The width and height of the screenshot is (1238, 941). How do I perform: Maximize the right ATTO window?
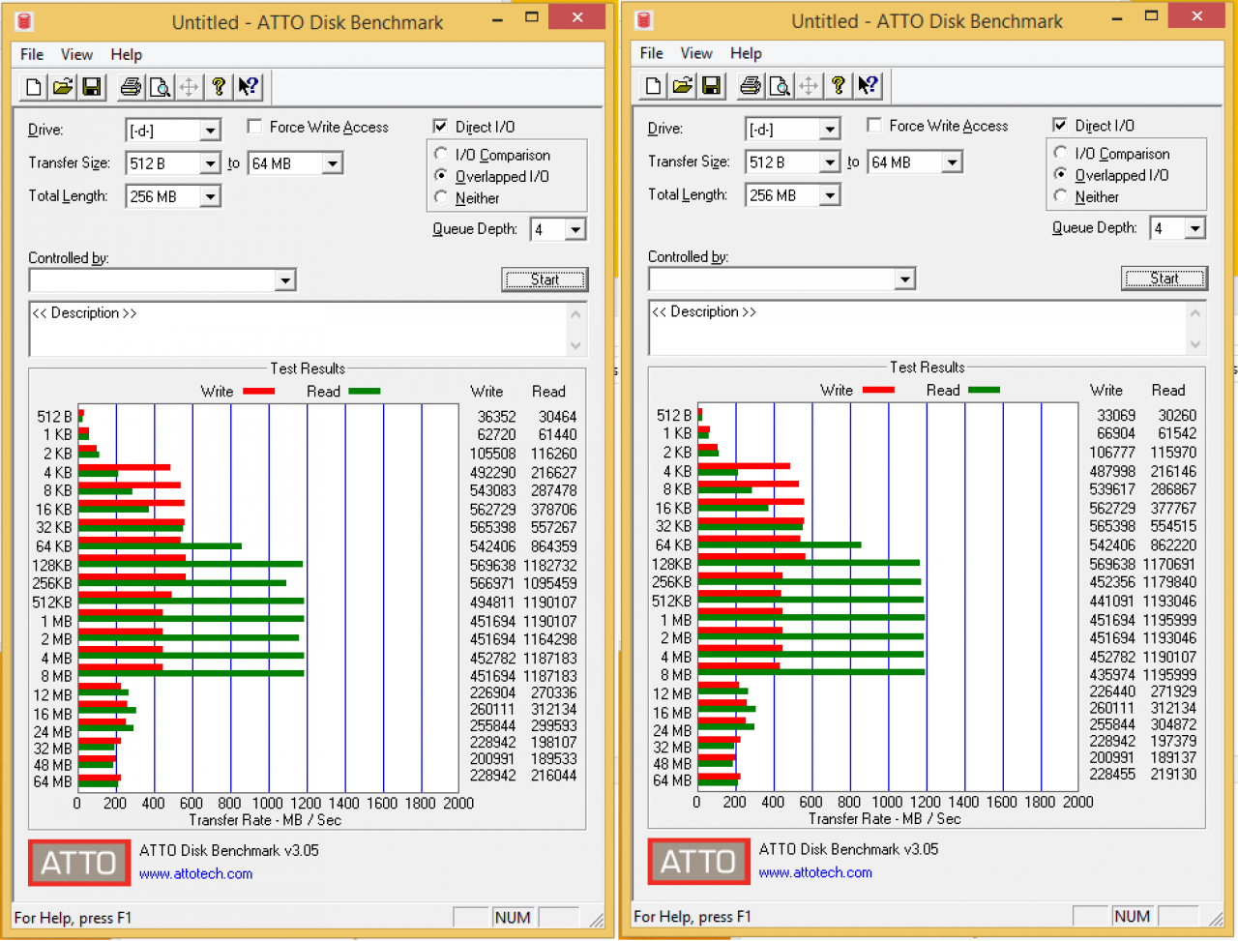coord(1151,16)
